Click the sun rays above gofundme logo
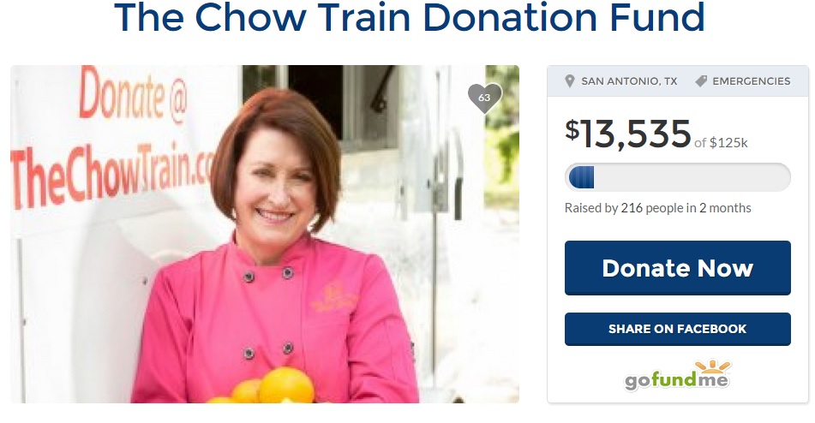Viewport: 815px width, 423px height. [x=713, y=366]
